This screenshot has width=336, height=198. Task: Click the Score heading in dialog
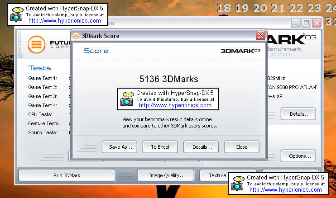pos(96,51)
